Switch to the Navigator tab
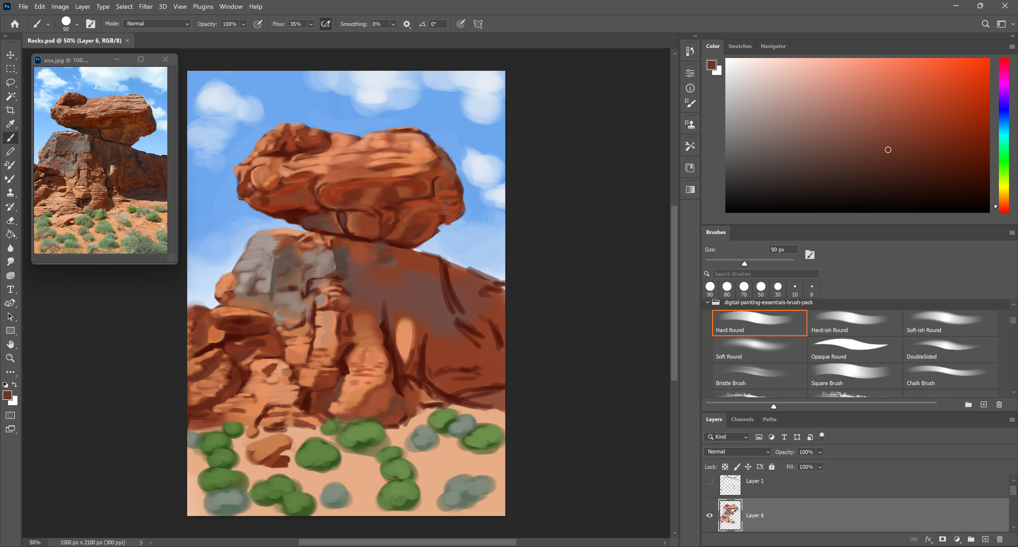This screenshot has width=1018, height=547. pos(773,46)
